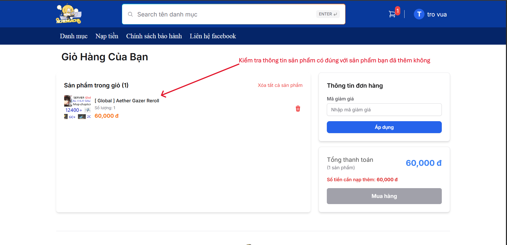Click '[ Global ] Aether Gazer Reroll' title
The width and height of the screenshot is (507, 245).
[127, 101]
